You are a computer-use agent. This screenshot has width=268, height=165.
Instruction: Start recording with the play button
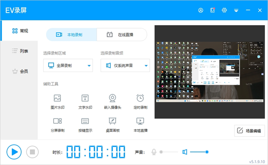point(14,152)
